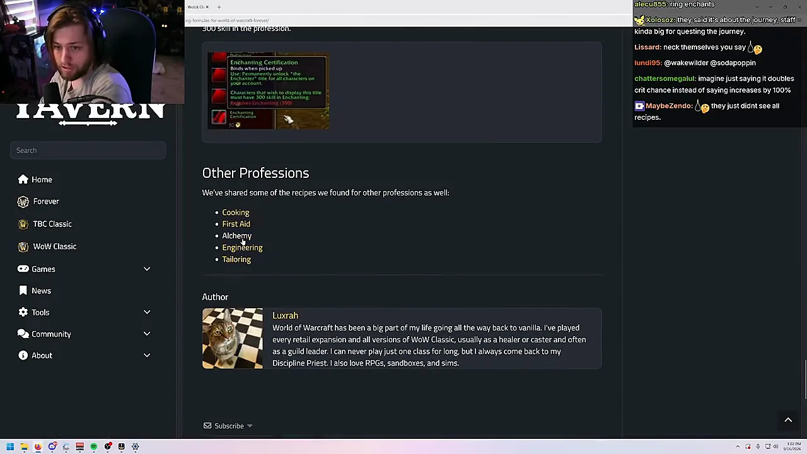
Task: Click the author's cat avatar image
Action: [x=233, y=339]
